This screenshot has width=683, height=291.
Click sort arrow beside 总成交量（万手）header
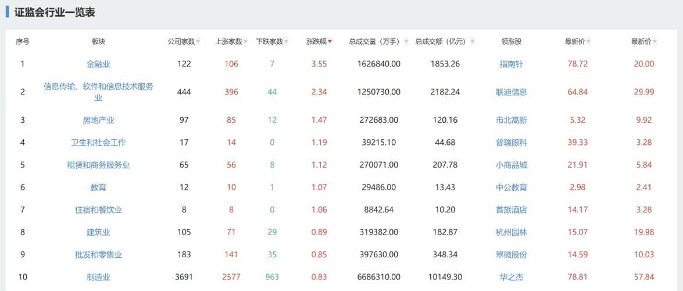(x=406, y=42)
